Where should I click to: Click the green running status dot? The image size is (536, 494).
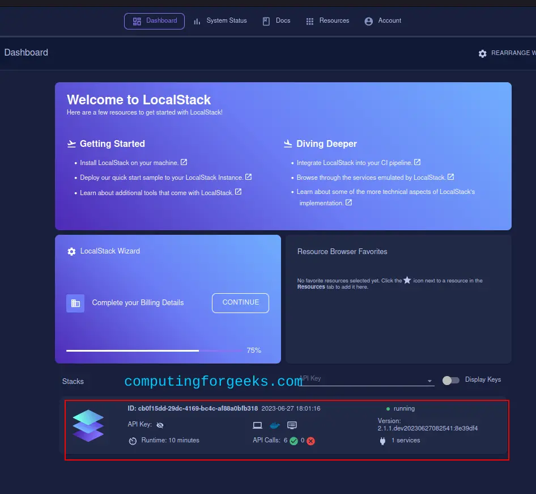[x=388, y=409]
